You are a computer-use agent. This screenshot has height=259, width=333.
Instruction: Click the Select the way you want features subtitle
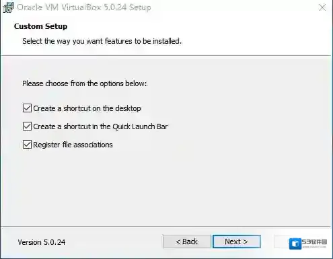point(102,41)
